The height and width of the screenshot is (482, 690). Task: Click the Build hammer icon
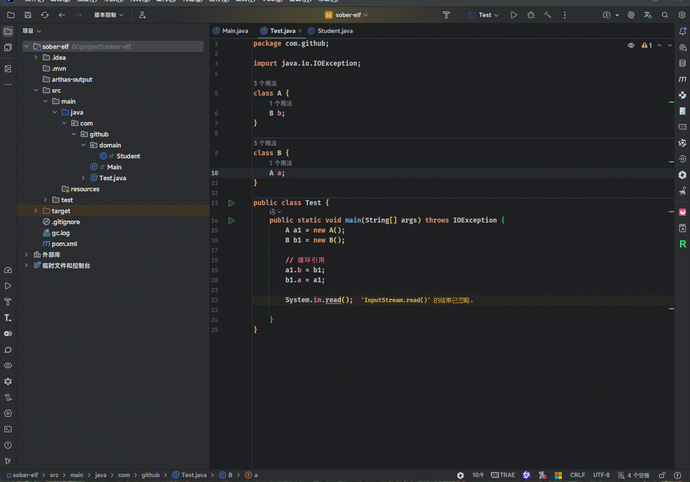(548, 15)
